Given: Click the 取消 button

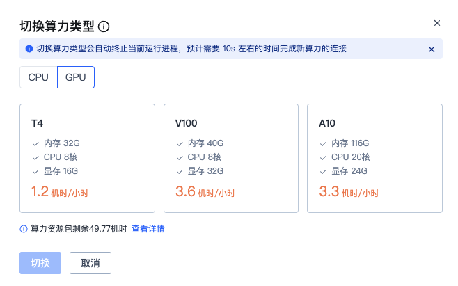Looking at the screenshot, I should [90, 263].
